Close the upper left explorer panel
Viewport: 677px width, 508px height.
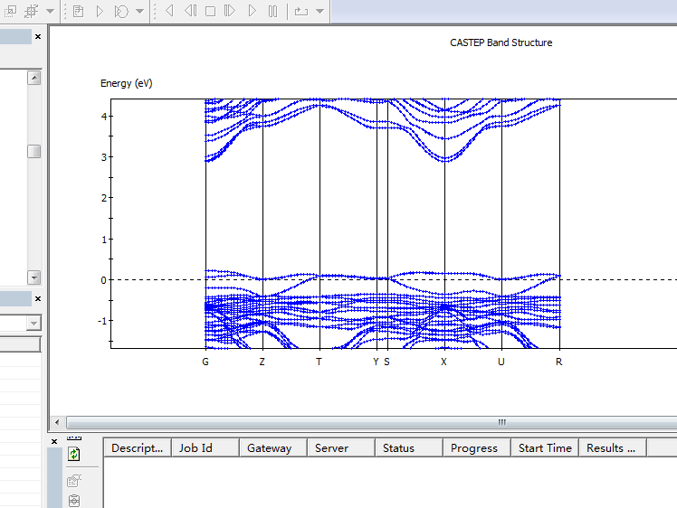38,37
